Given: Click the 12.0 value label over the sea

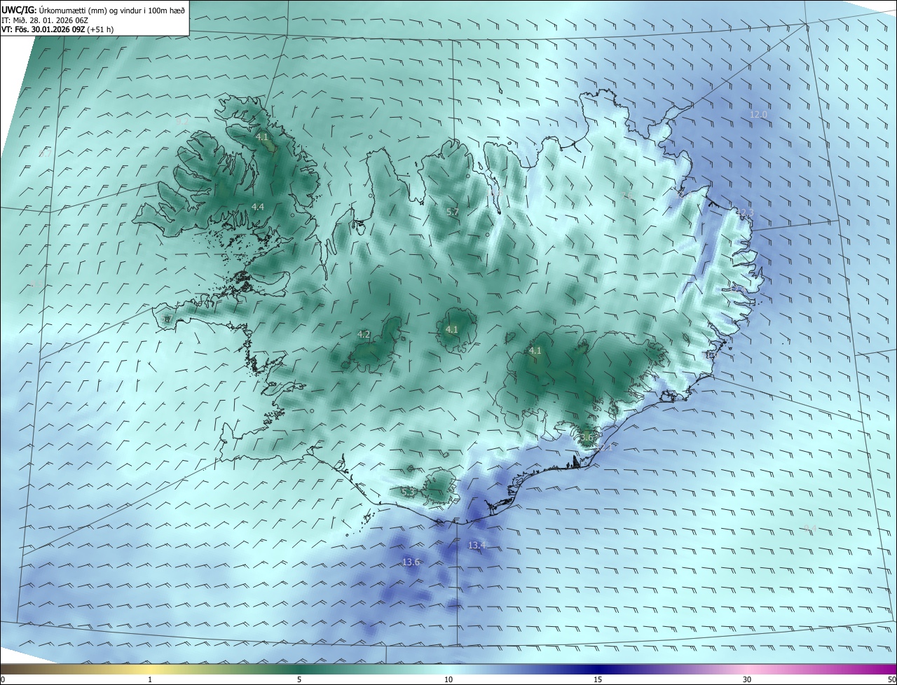Looking at the screenshot, I should (759, 114).
